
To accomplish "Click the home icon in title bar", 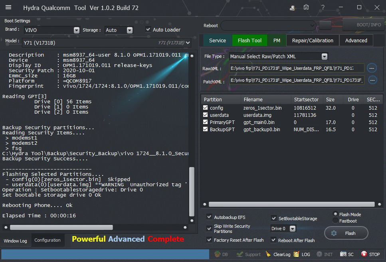I will [x=306, y=8].
